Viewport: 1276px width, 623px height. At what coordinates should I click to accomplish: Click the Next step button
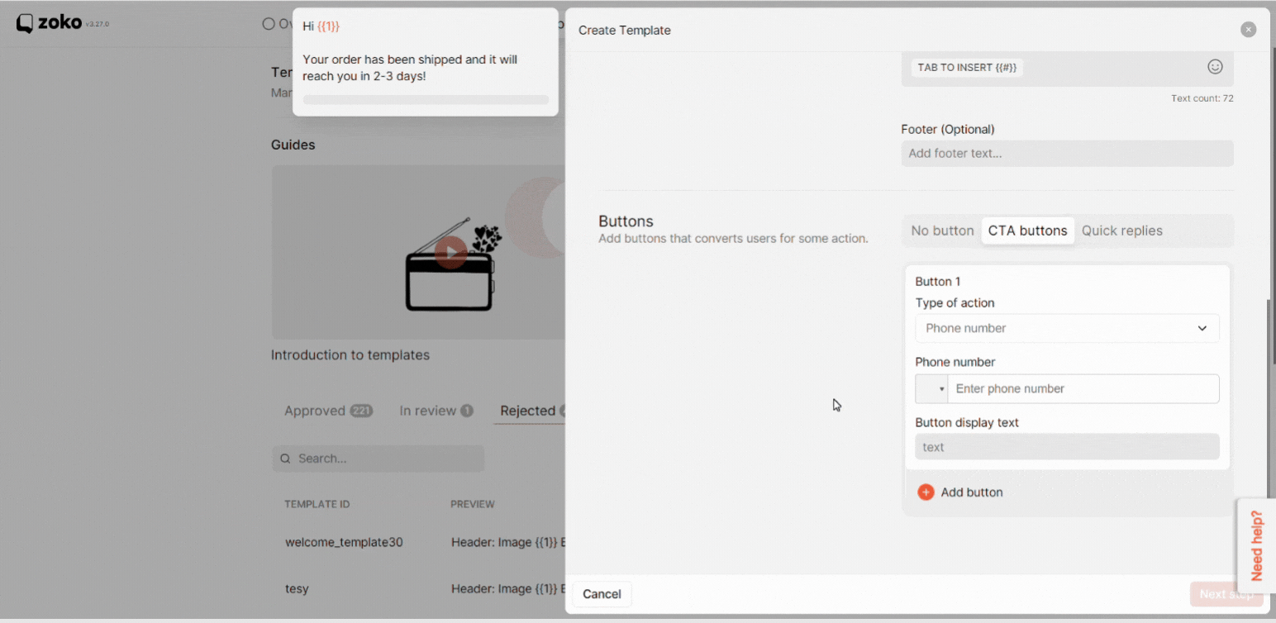click(1226, 594)
